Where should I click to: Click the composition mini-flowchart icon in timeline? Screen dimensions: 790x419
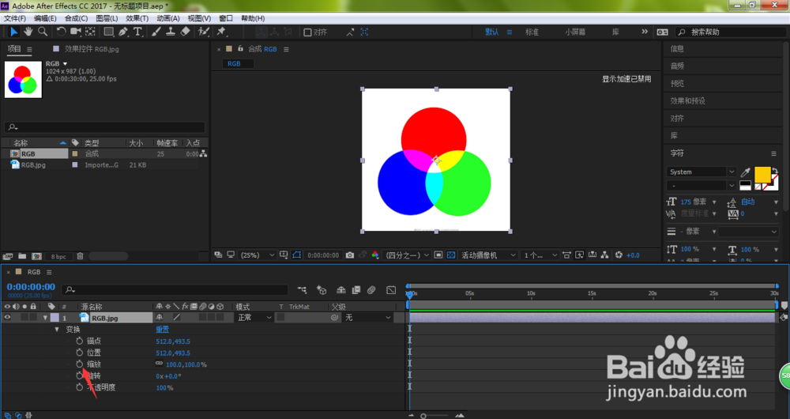click(302, 290)
